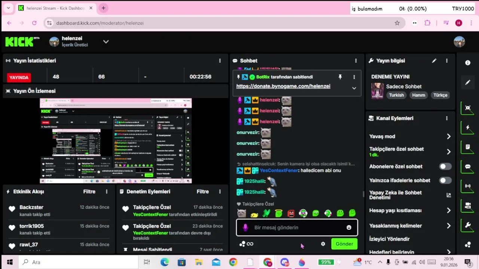Open Windows Start menu
The image size is (479, 269).
coord(10,262)
